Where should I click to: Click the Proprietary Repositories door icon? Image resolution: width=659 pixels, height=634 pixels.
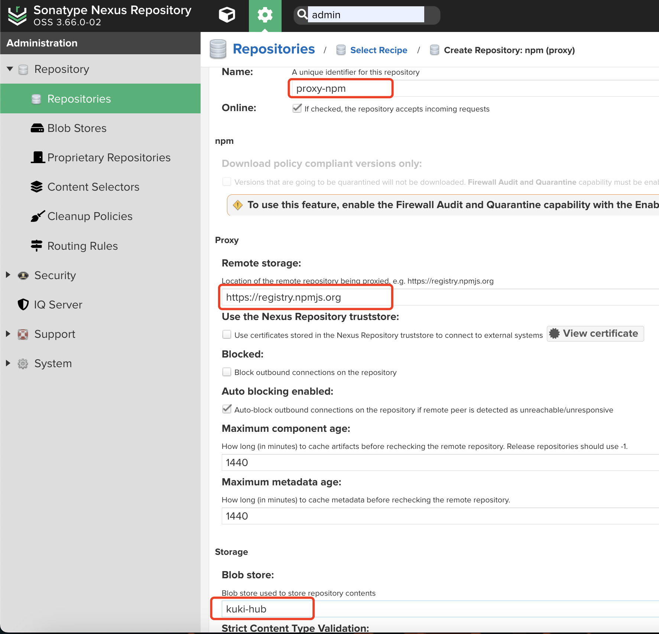point(38,157)
